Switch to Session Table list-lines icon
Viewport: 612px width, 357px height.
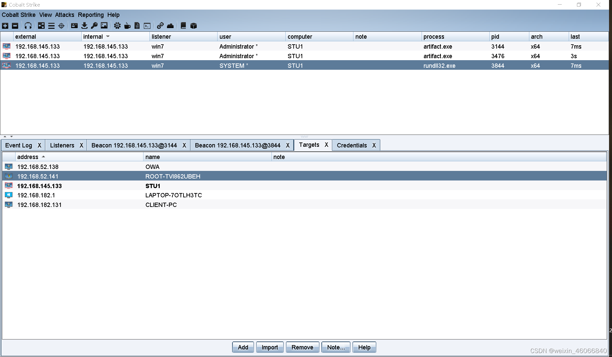(x=51, y=26)
